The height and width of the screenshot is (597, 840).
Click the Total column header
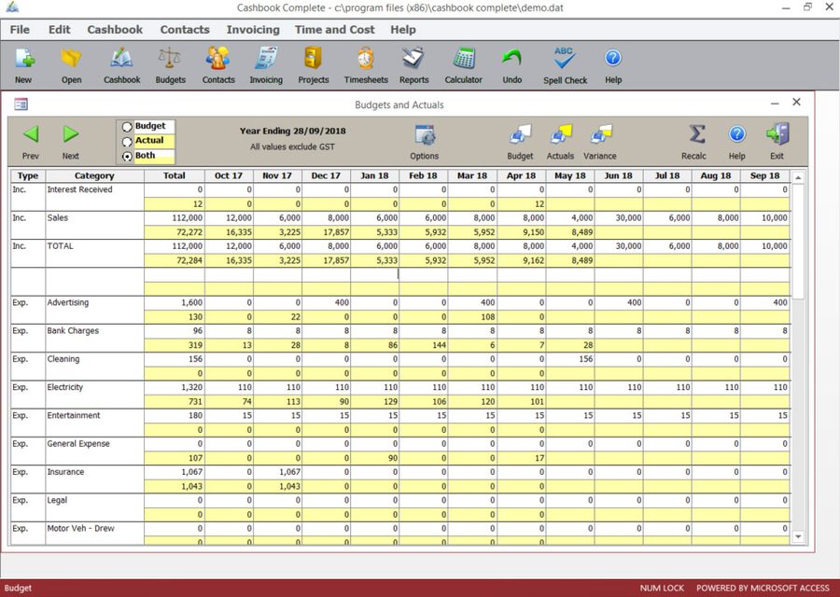[x=175, y=175]
